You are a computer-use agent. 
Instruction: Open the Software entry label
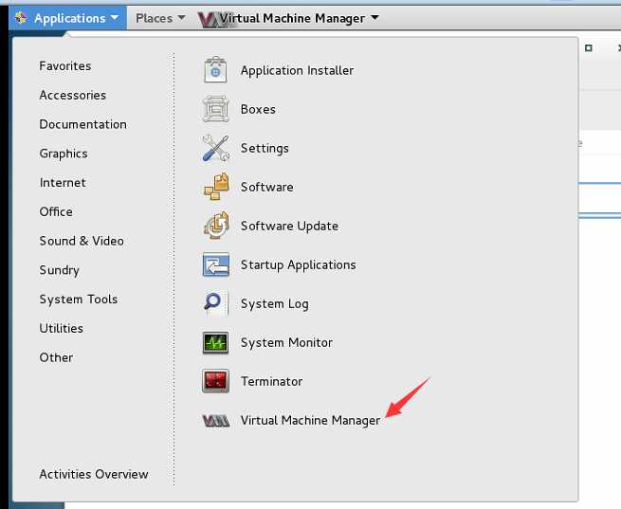[x=267, y=187]
